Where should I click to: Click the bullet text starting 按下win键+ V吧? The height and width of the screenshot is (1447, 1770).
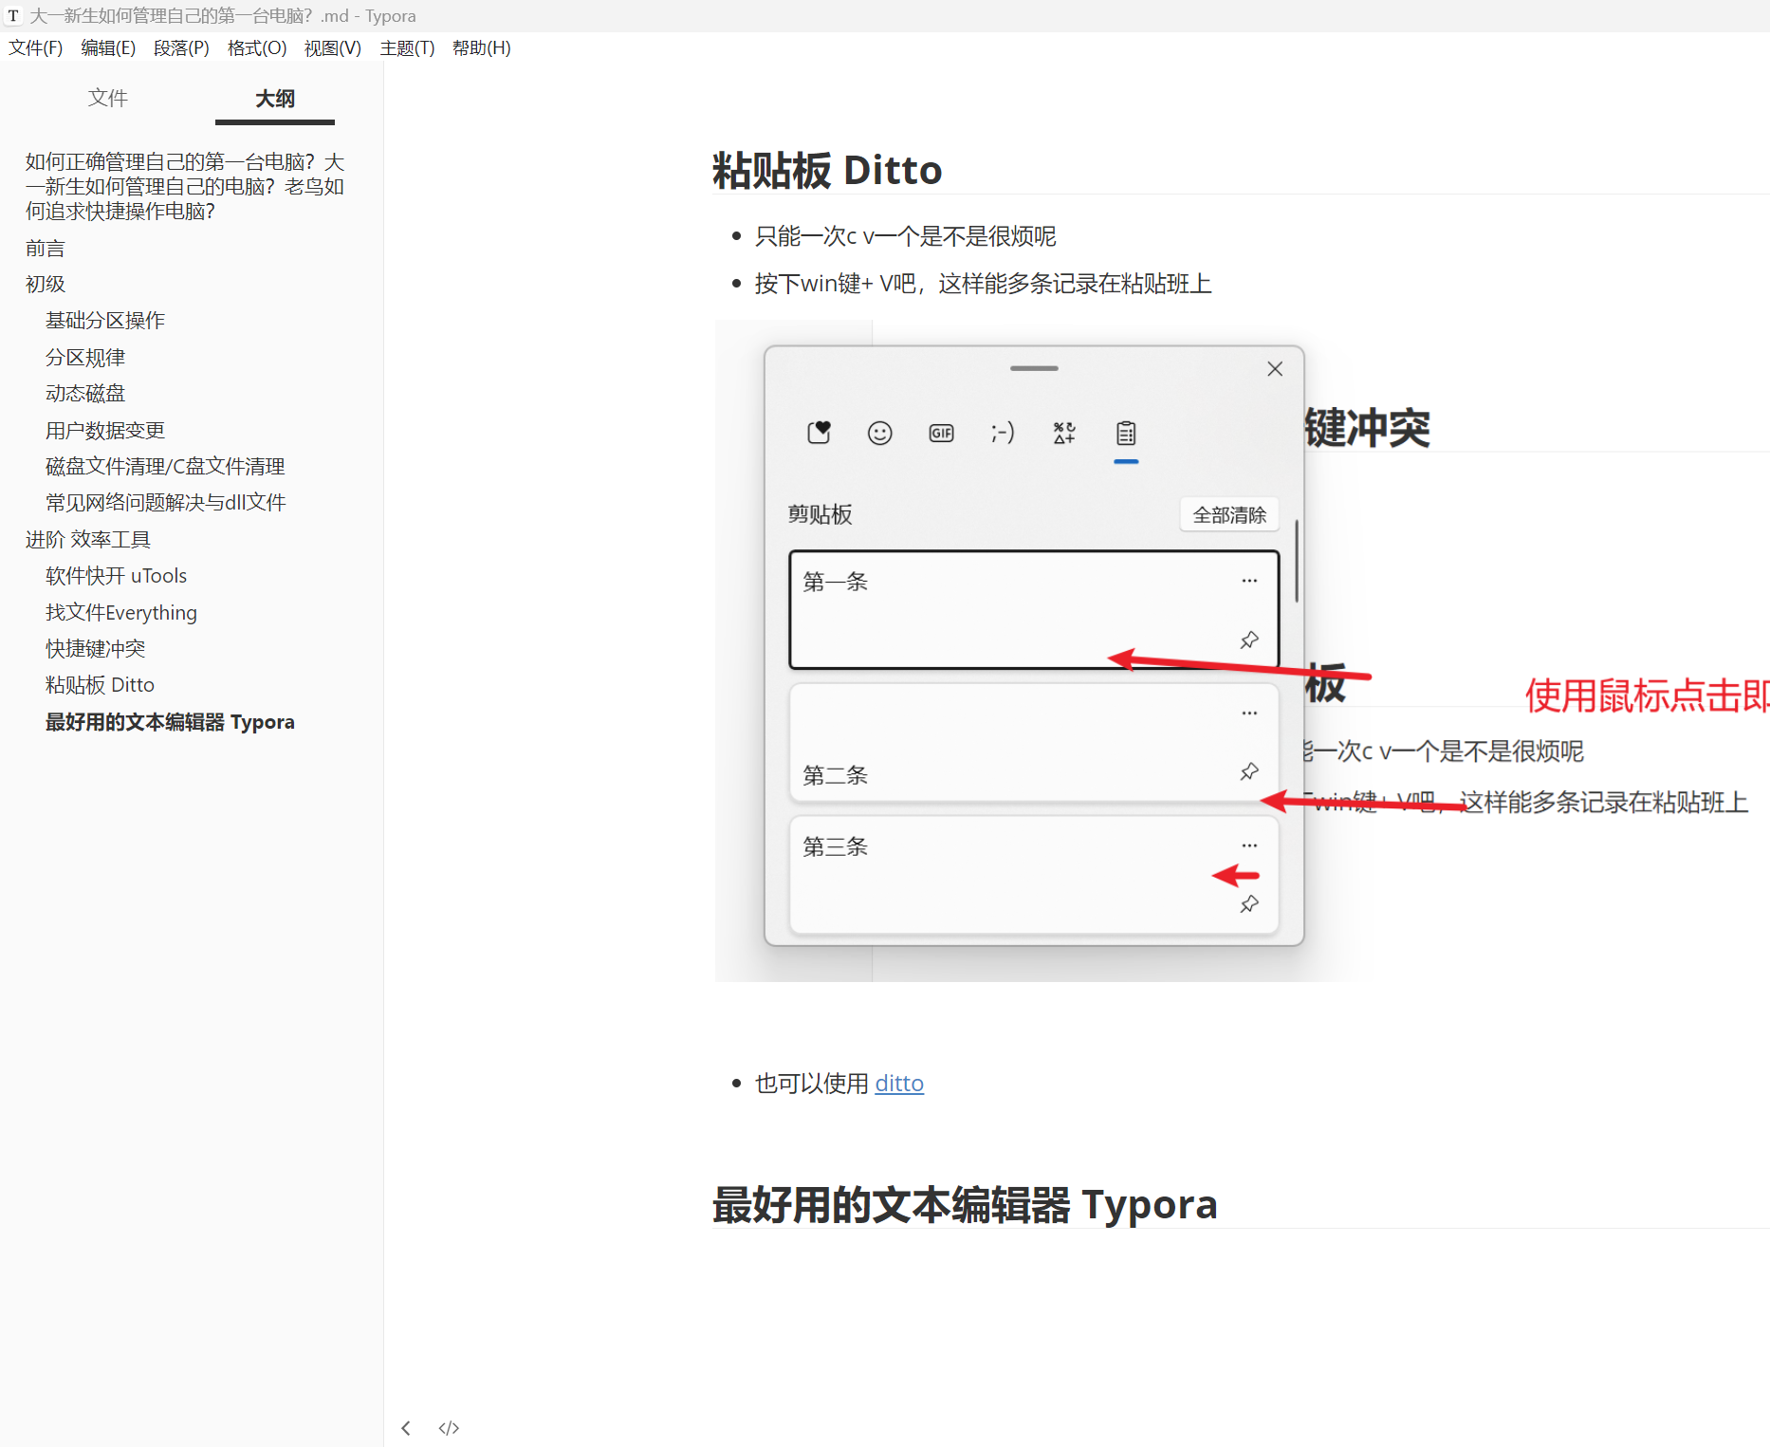tap(984, 284)
